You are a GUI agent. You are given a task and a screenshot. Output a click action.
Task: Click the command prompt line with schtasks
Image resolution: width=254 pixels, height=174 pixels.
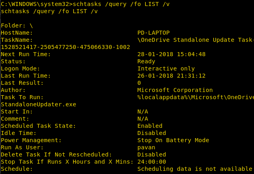pos(85,4)
